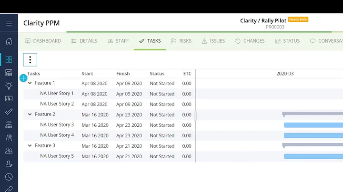Collapse the Feature 3 task group
The image size is (343, 192).
[30, 145]
